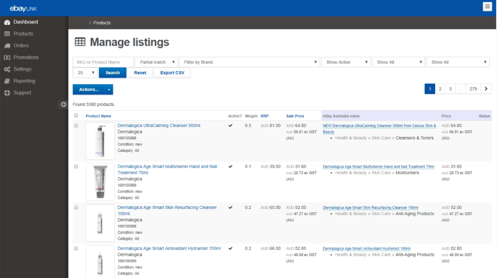Viewport: 497px width, 278px height.
Task: Click the Dashboard gauge icon in the sidebar
Action: [x=7, y=22]
